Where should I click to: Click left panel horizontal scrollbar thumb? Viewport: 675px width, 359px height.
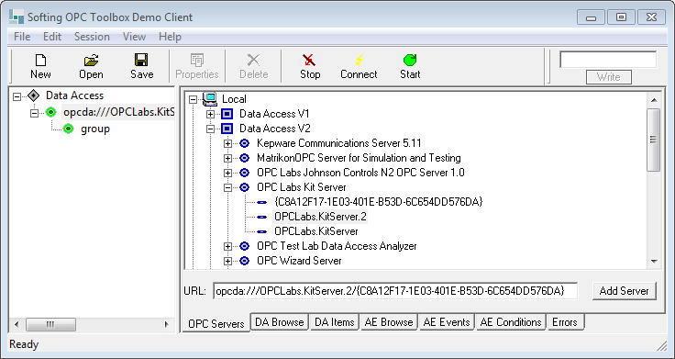click(50, 324)
